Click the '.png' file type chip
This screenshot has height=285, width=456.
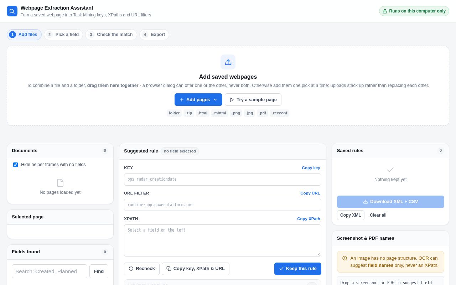236,113
